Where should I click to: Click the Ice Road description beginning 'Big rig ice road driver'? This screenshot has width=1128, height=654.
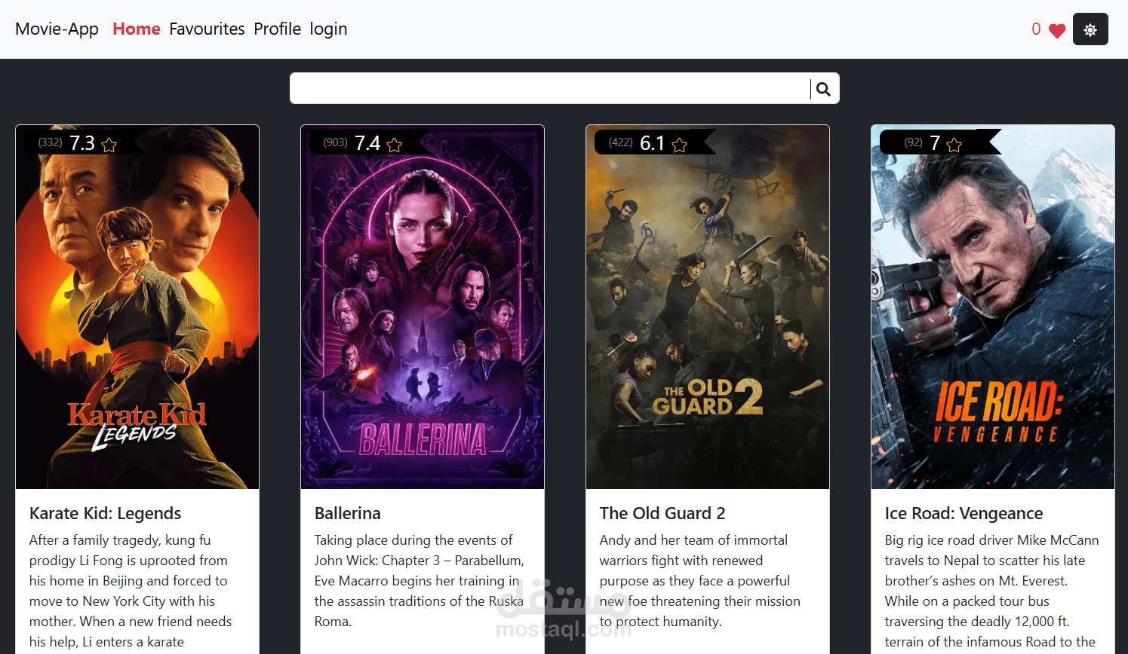[x=992, y=591]
